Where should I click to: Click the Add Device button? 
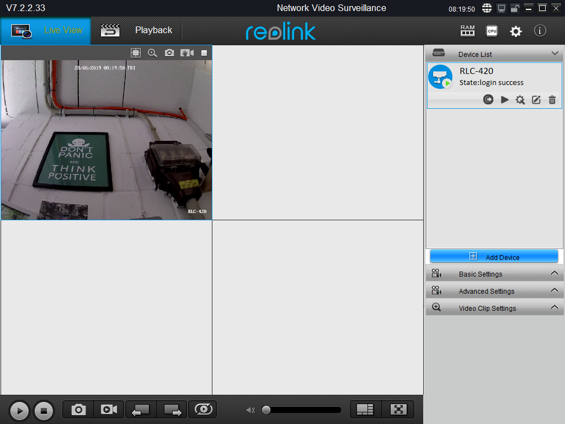pyautogui.click(x=494, y=257)
